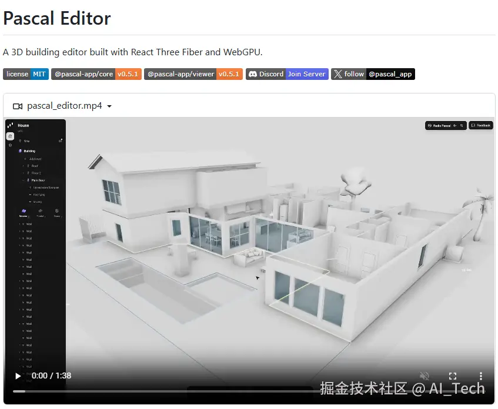
Task: Open the pascal_editor.mp4 dropdown caret
Action: click(109, 106)
